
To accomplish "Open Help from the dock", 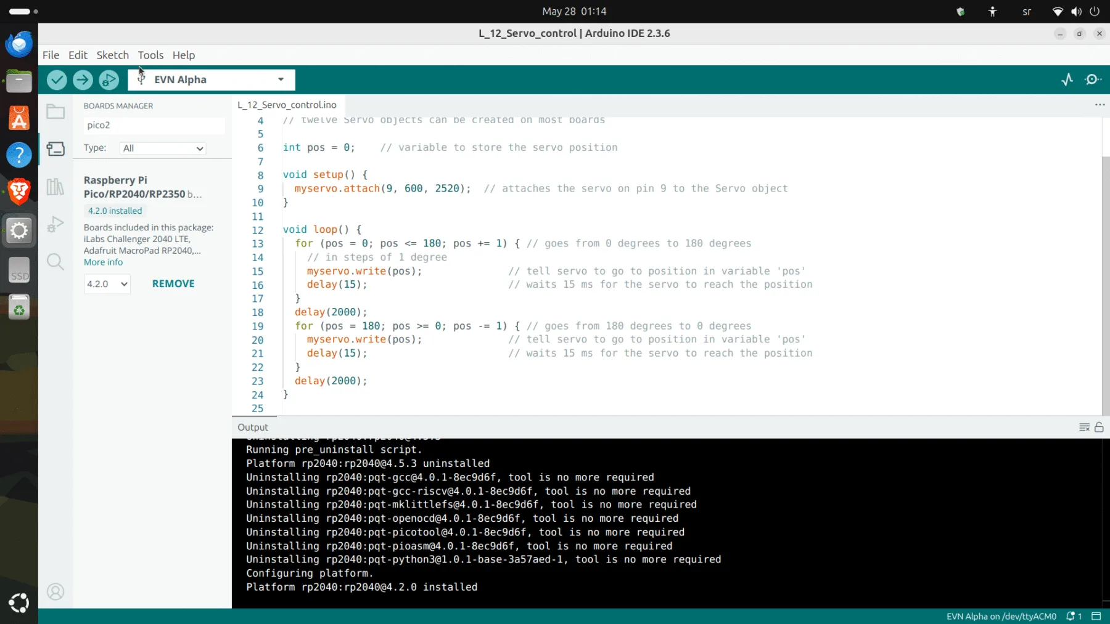I will pyautogui.click(x=19, y=155).
